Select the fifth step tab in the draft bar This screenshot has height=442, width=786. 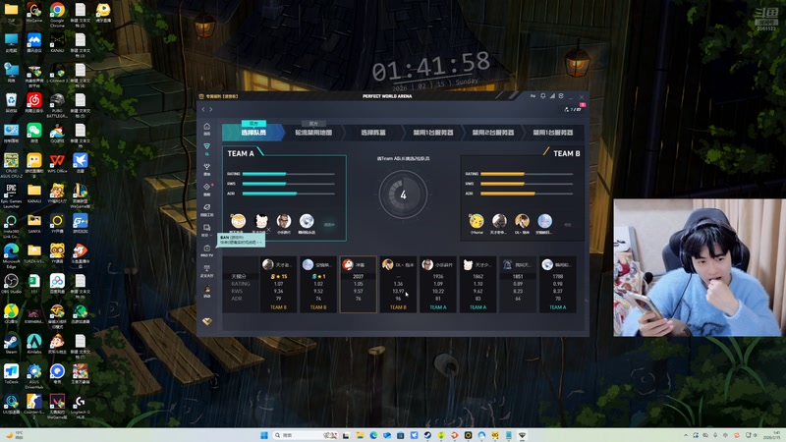(x=493, y=133)
